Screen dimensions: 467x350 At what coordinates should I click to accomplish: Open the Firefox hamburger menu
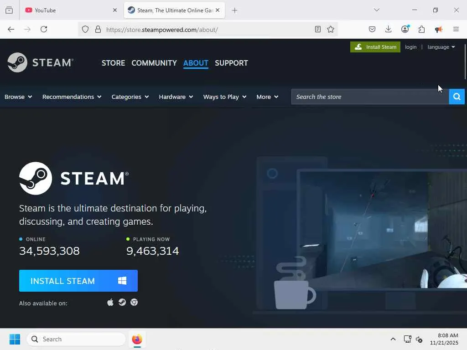[x=456, y=29]
